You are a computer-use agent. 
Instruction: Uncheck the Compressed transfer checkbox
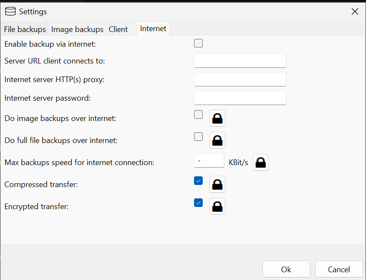click(198, 181)
